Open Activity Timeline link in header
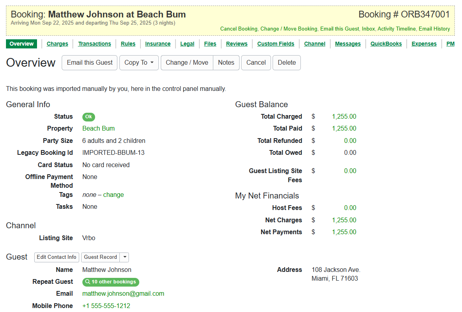The height and width of the screenshot is (312, 462). click(396, 29)
